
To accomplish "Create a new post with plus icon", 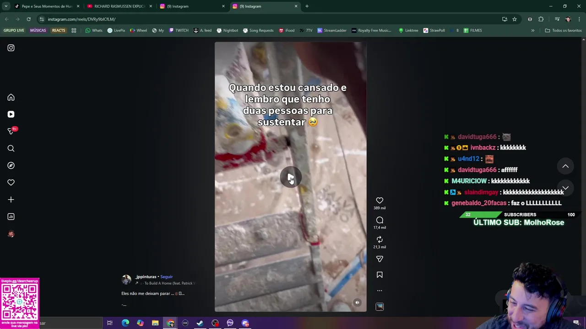I will (x=11, y=200).
